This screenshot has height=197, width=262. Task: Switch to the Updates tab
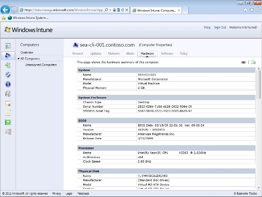point(96,54)
